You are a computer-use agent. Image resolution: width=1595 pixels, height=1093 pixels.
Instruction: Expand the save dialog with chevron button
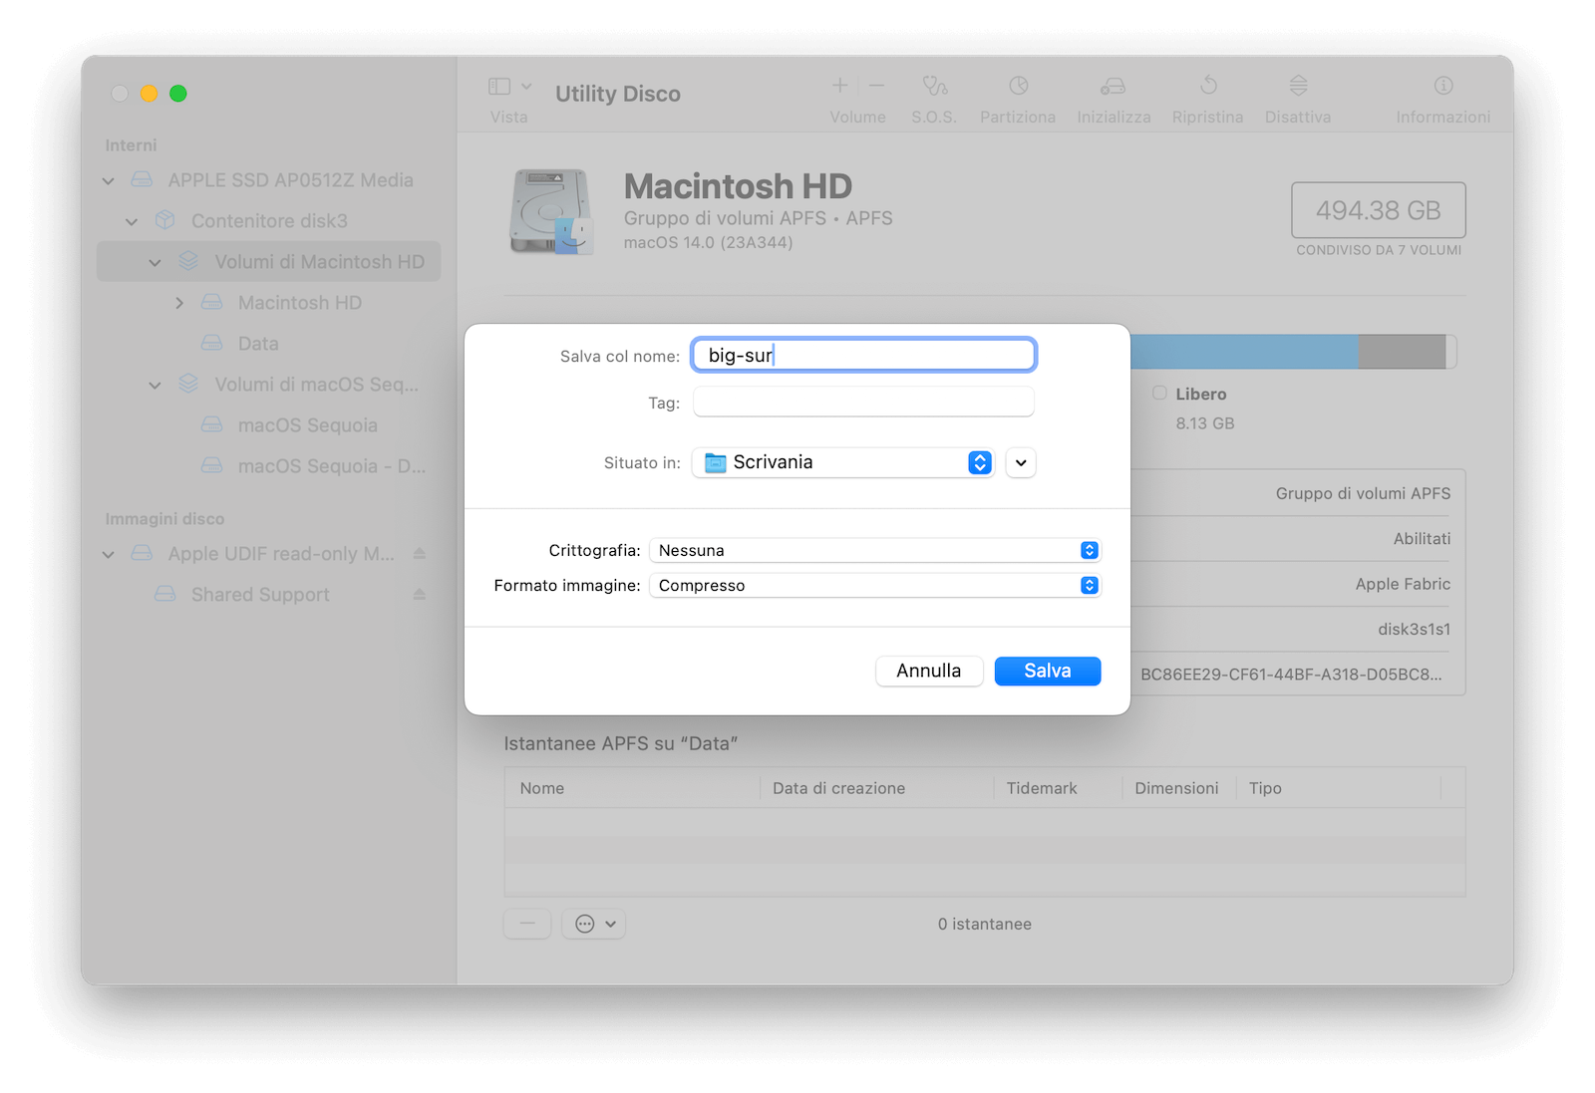pos(1021,462)
